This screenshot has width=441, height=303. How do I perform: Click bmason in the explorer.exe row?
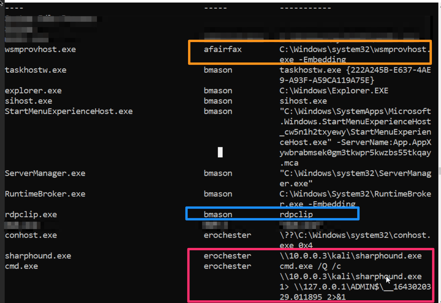(x=218, y=91)
